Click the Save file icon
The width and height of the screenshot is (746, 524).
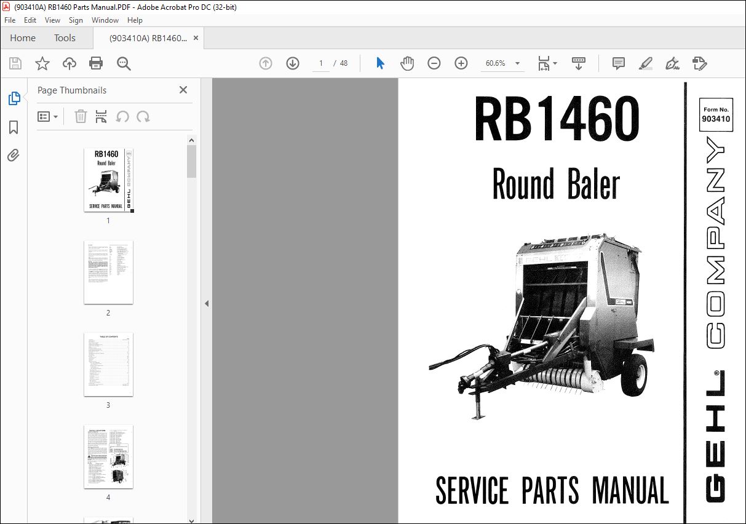(15, 63)
